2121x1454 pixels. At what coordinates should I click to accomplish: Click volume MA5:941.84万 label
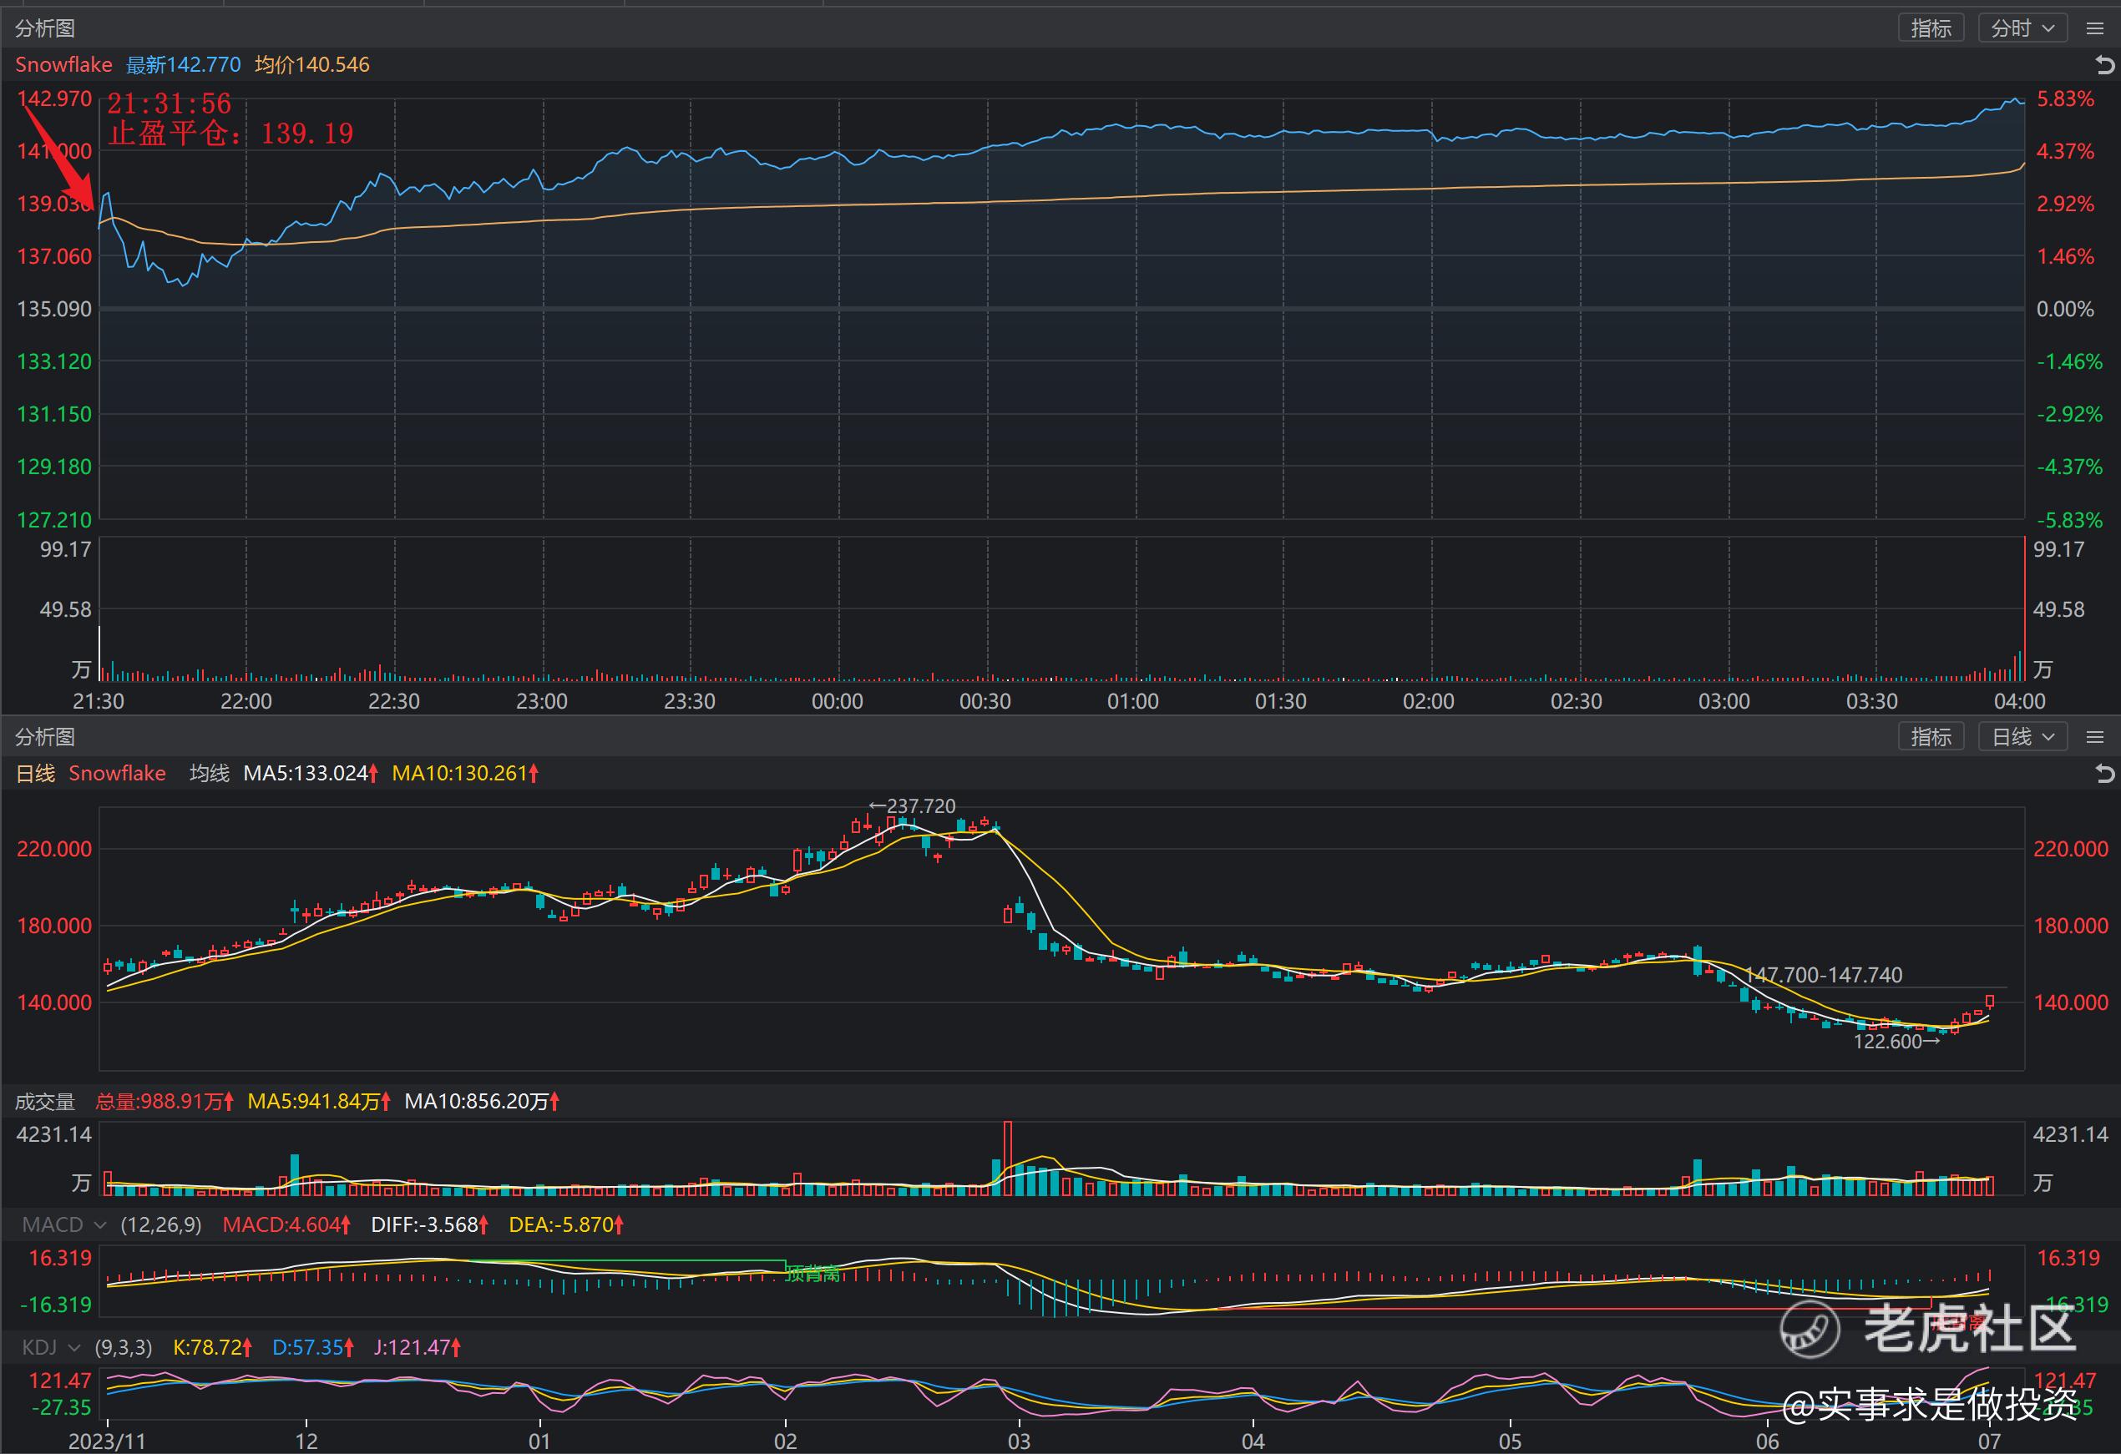point(320,1101)
